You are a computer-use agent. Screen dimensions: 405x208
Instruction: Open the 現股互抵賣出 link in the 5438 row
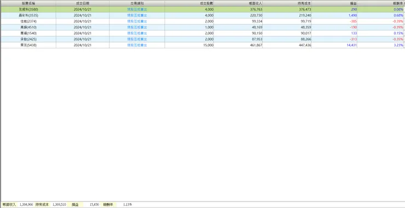(x=137, y=45)
